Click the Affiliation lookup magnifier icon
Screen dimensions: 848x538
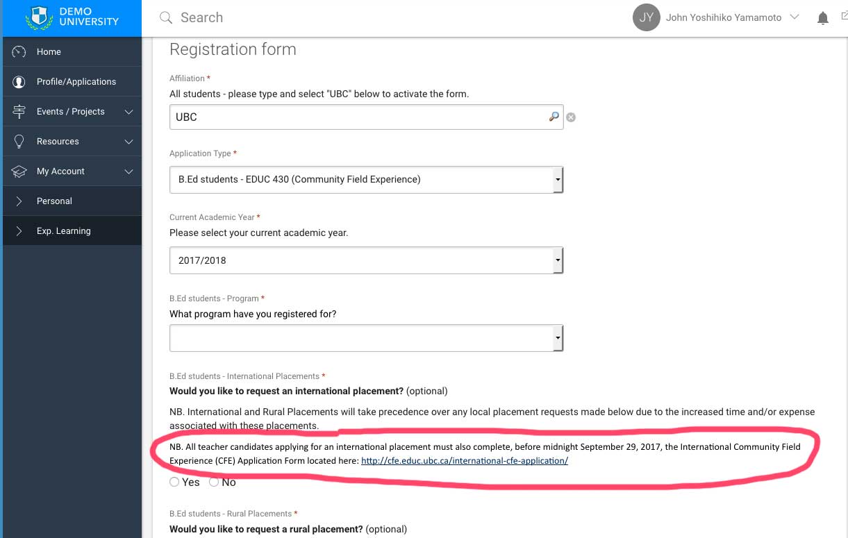coord(554,117)
